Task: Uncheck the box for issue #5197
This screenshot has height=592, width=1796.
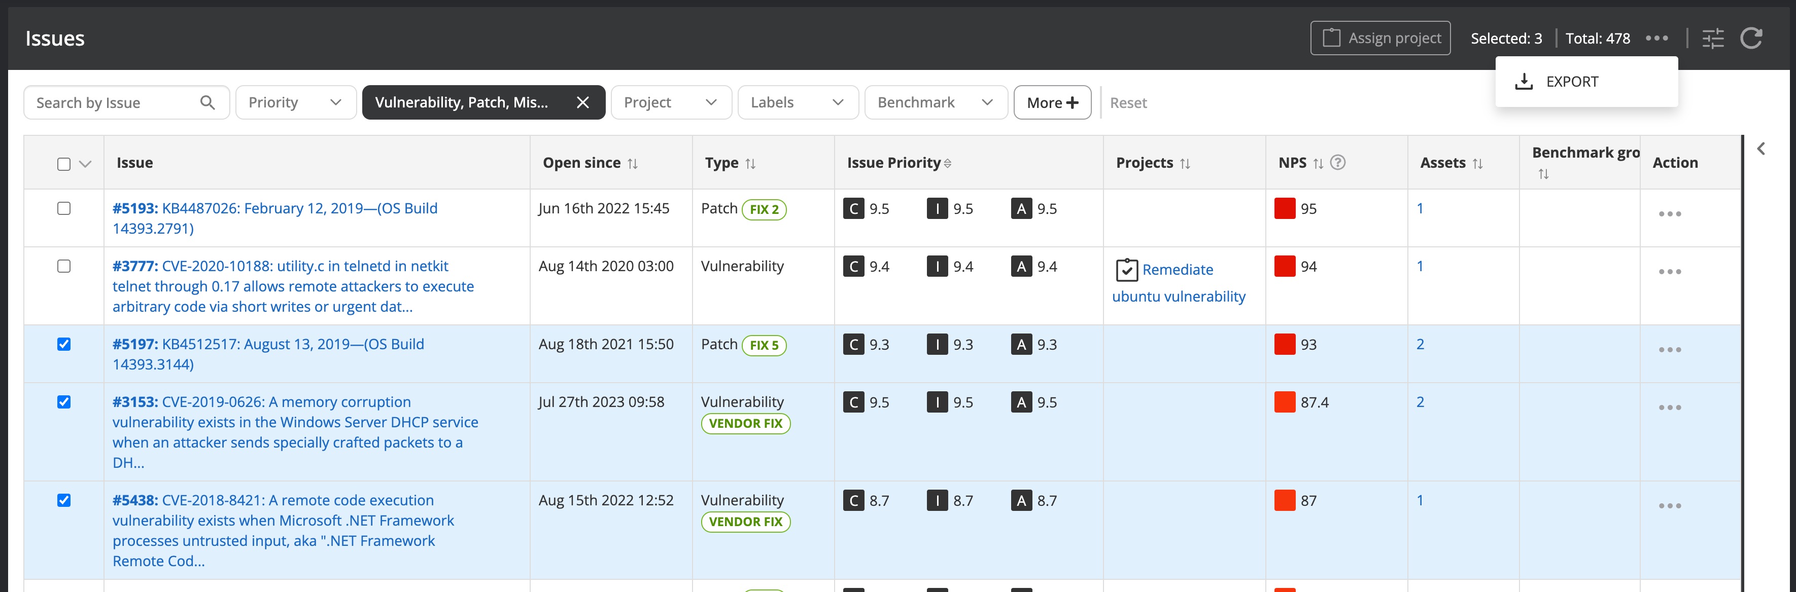Action: pos(64,344)
